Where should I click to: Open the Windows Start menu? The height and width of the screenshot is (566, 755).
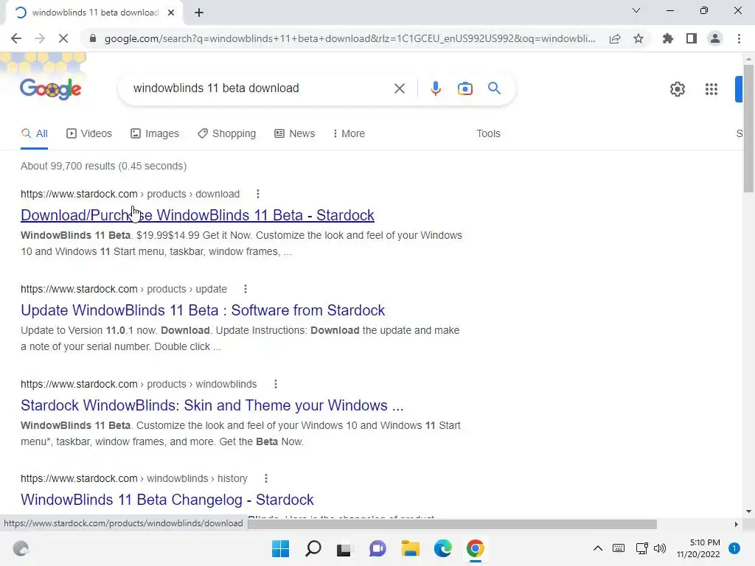281,548
